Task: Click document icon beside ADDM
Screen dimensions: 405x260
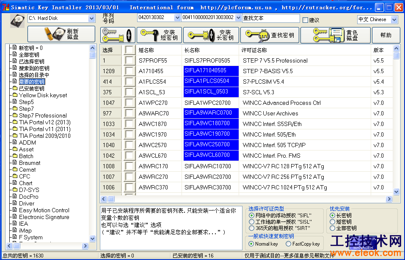Action: (15, 142)
